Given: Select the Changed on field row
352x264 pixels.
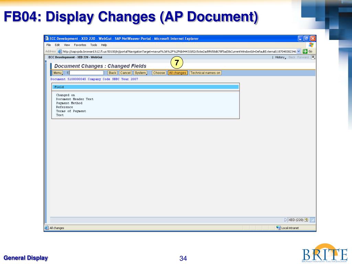Looking at the screenshot, I should [65, 95].
